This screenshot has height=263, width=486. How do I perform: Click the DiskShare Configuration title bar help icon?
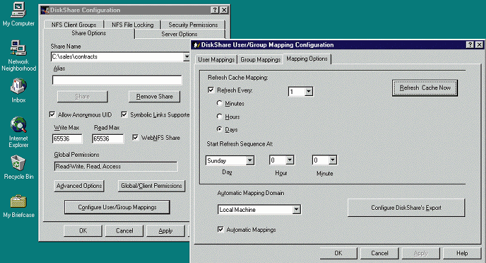(214, 10)
